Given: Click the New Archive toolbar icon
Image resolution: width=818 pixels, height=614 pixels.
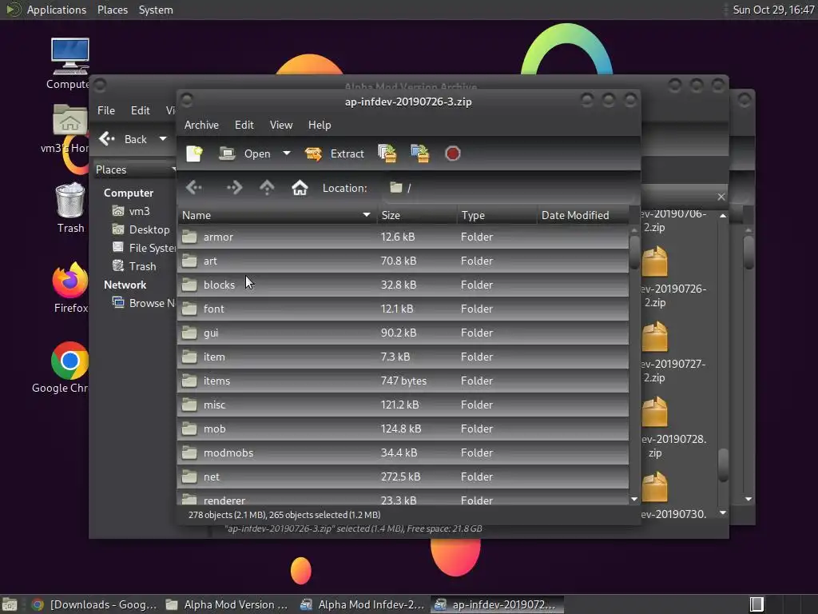Looking at the screenshot, I should pyautogui.click(x=194, y=153).
